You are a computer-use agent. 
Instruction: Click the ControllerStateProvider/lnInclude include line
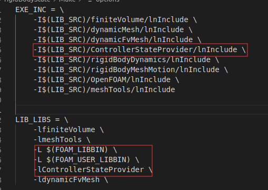(140, 50)
